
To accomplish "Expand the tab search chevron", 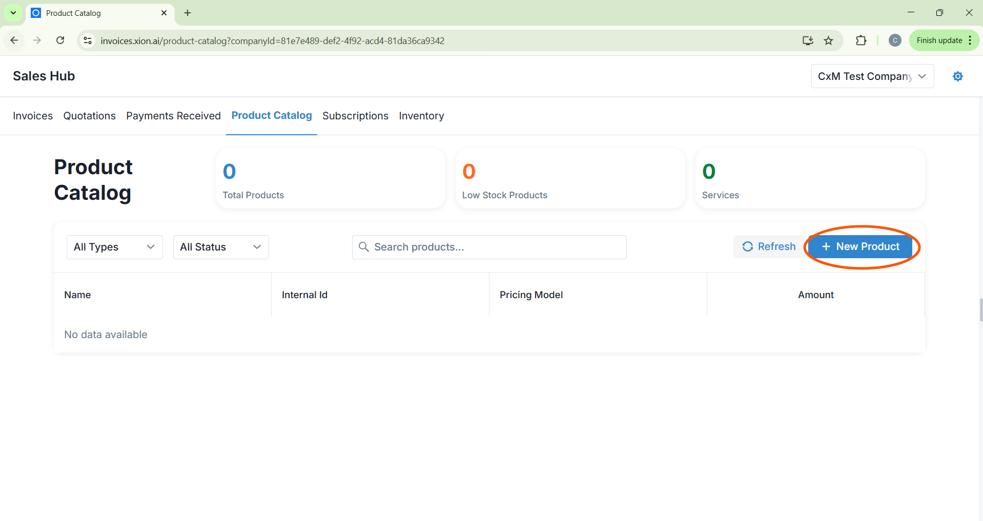I will [x=13, y=13].
